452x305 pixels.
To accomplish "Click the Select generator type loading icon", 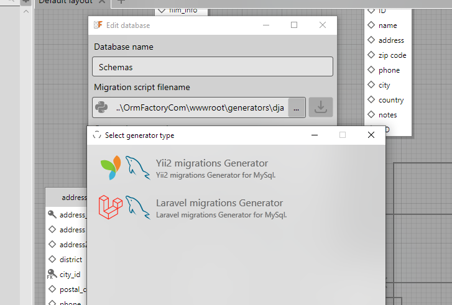I will tap(97, 135).
